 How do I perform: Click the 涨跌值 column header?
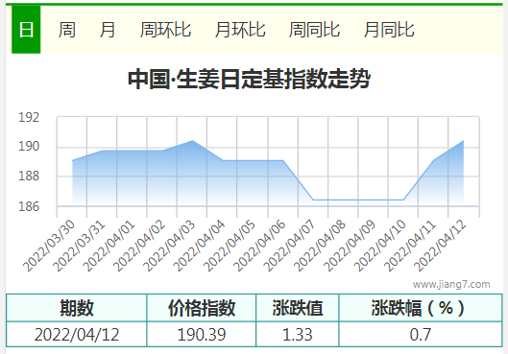pos(298,308)
